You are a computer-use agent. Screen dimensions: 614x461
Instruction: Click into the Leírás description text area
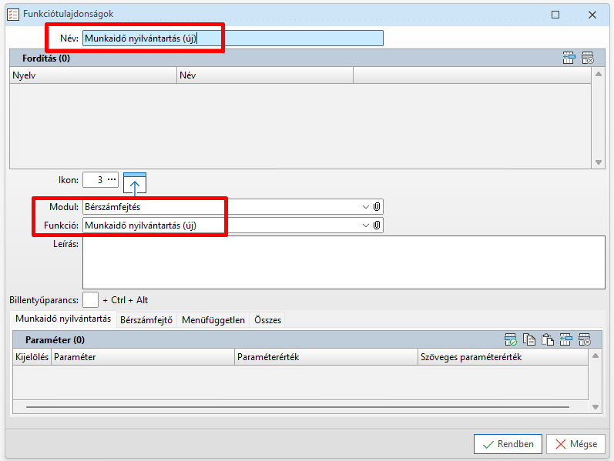(343, 262)
